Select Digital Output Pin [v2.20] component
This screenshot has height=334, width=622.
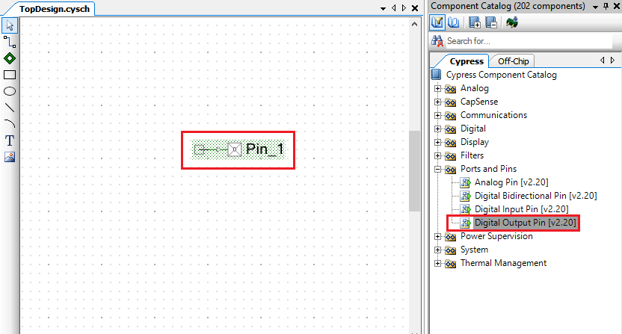coord(526,223)
